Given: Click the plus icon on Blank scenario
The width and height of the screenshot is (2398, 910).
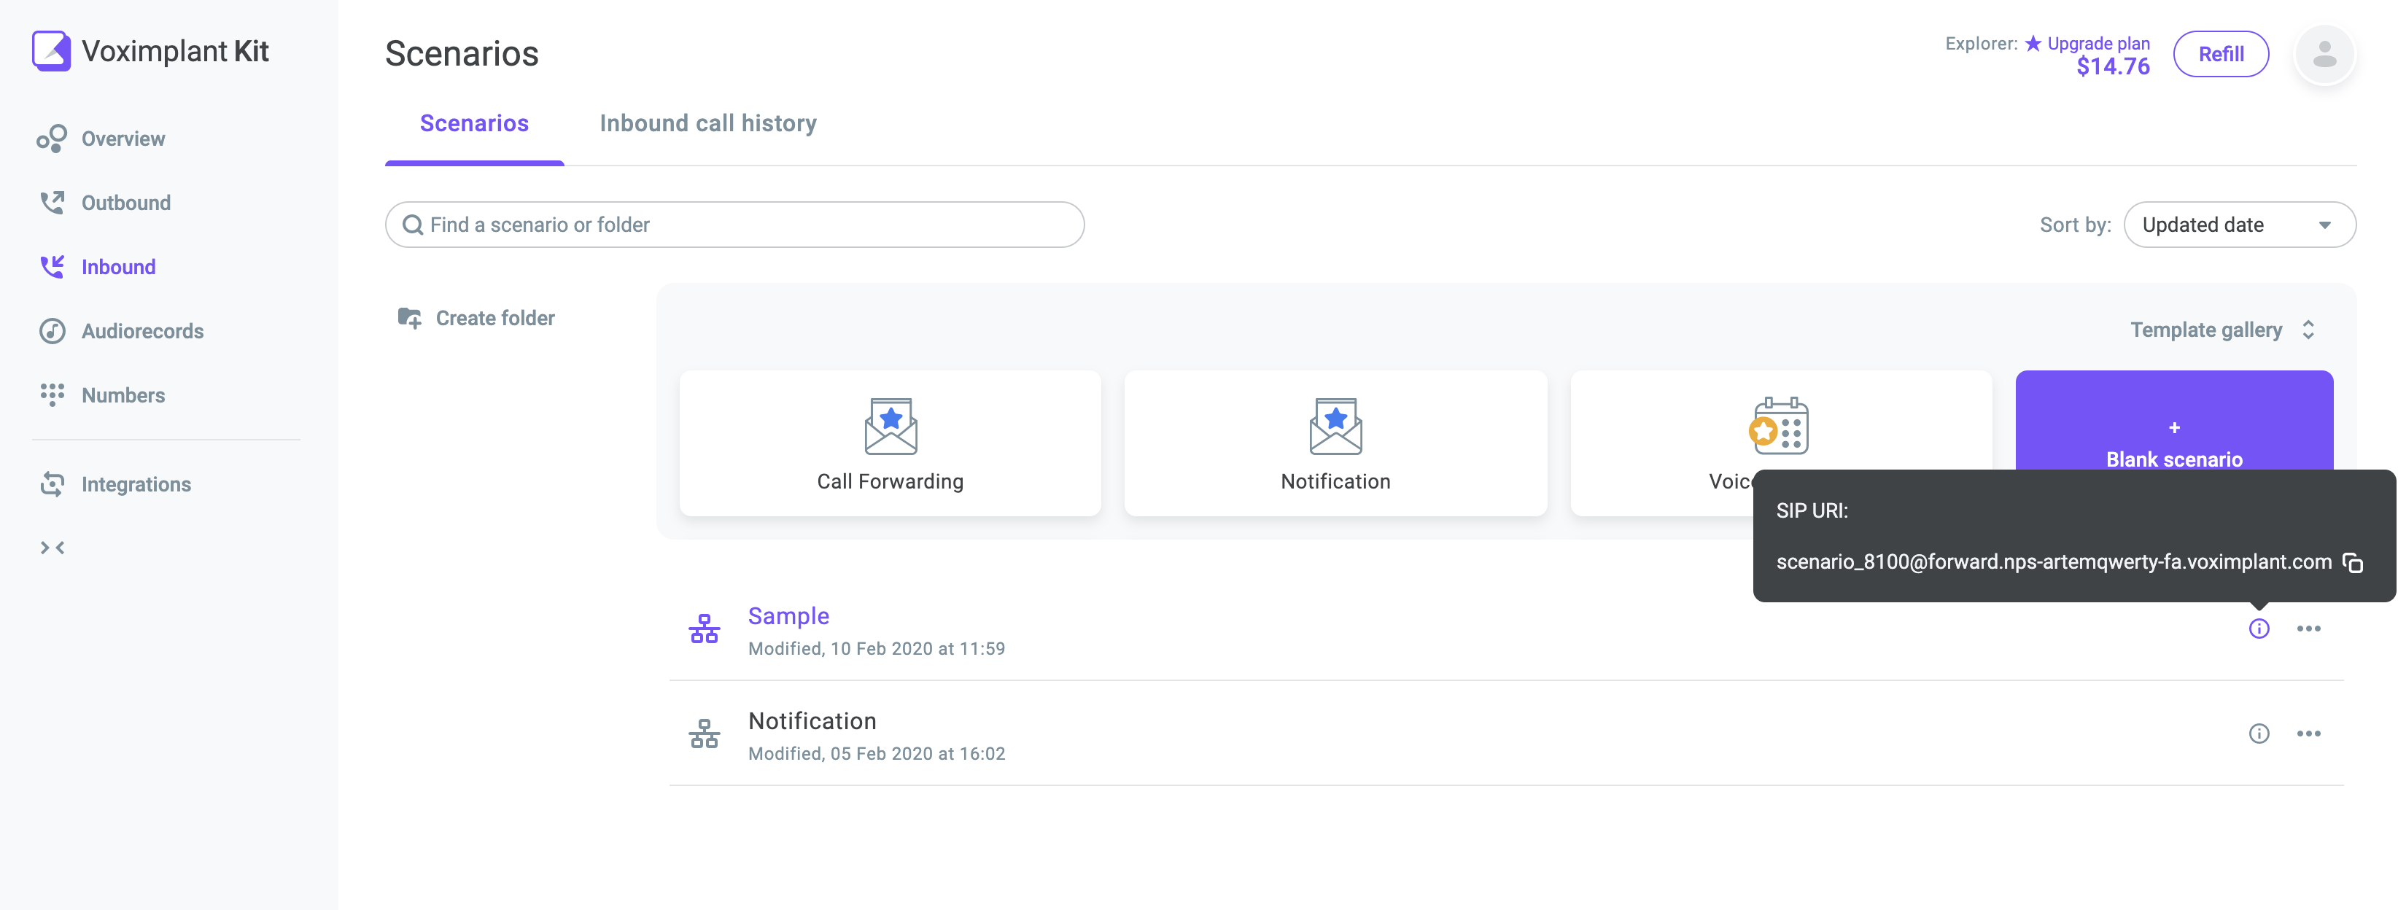Looking at the screenshot, I should [2175, 428].
